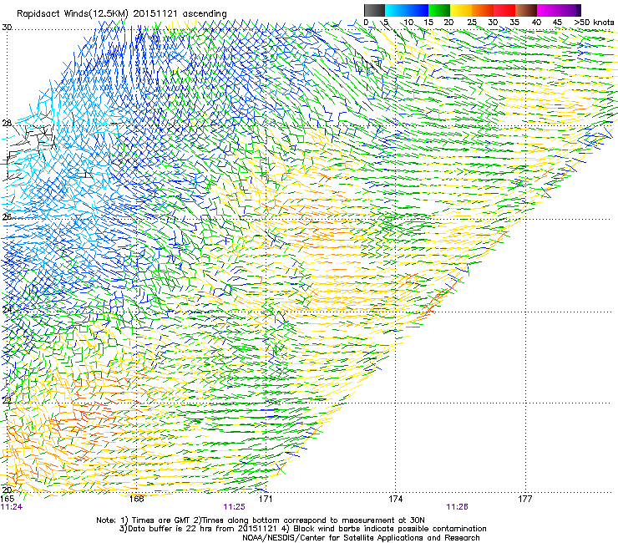The height and width of the screenshot is (543, 618).
Task: Click the legend value '10'
Action: coord(408,23)
